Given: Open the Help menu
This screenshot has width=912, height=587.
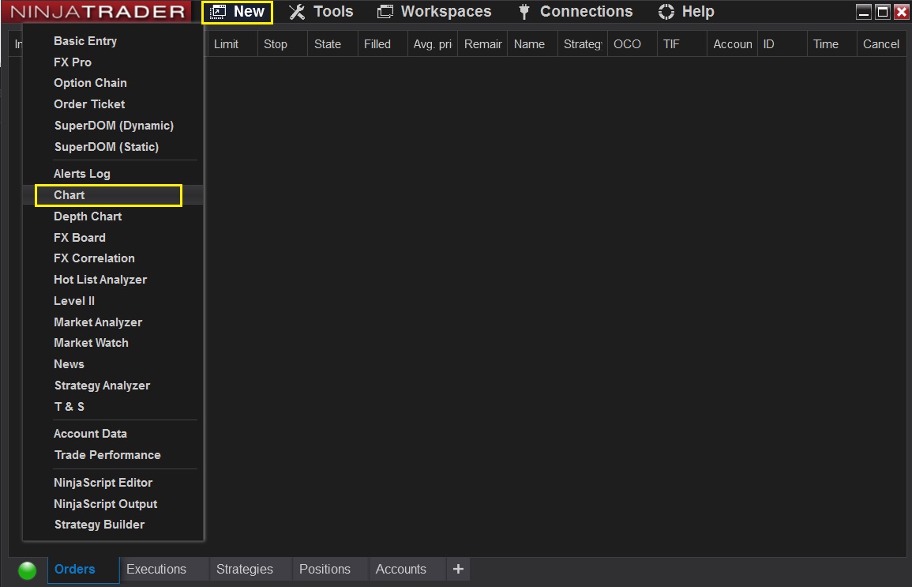Looking at the screenshot, I should (x=686, y=12).
